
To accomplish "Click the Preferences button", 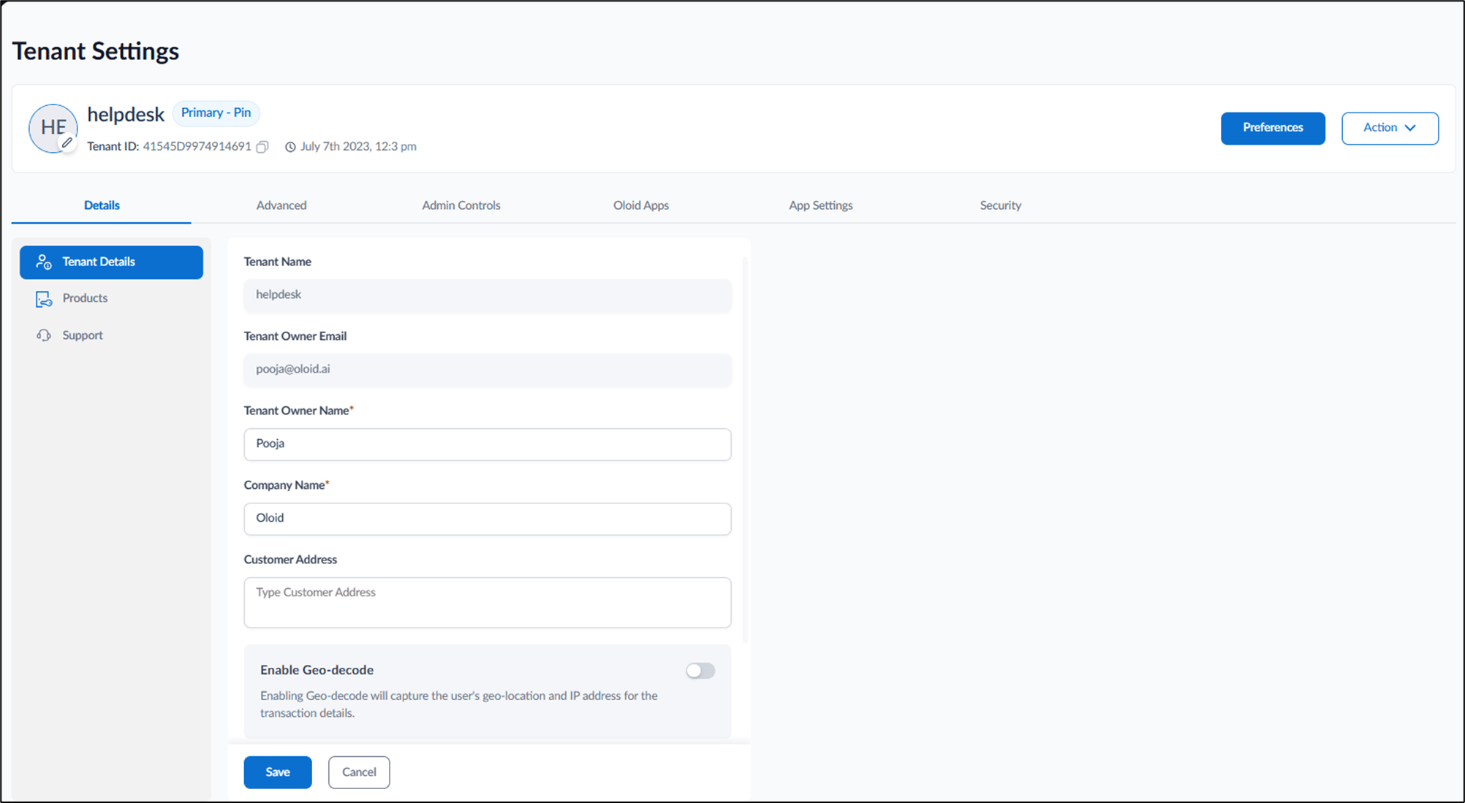I will tap(1273, 128).
